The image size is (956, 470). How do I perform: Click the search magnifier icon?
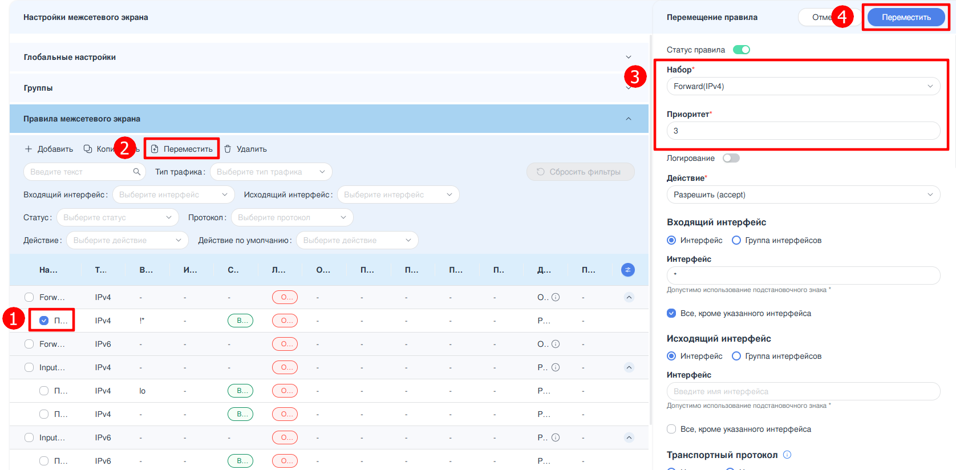click(136, 172)
